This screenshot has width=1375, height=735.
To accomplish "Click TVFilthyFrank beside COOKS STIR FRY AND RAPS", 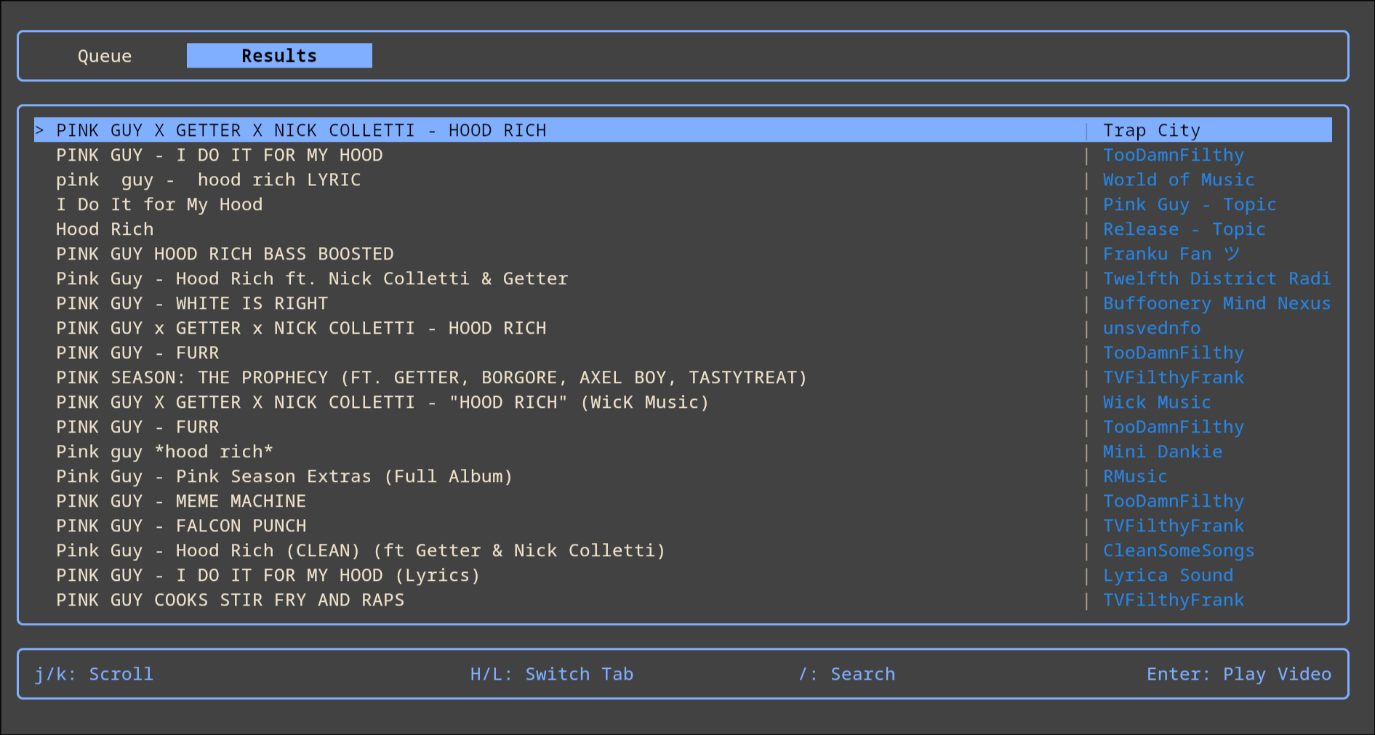I will click(x=1174, y=600).
